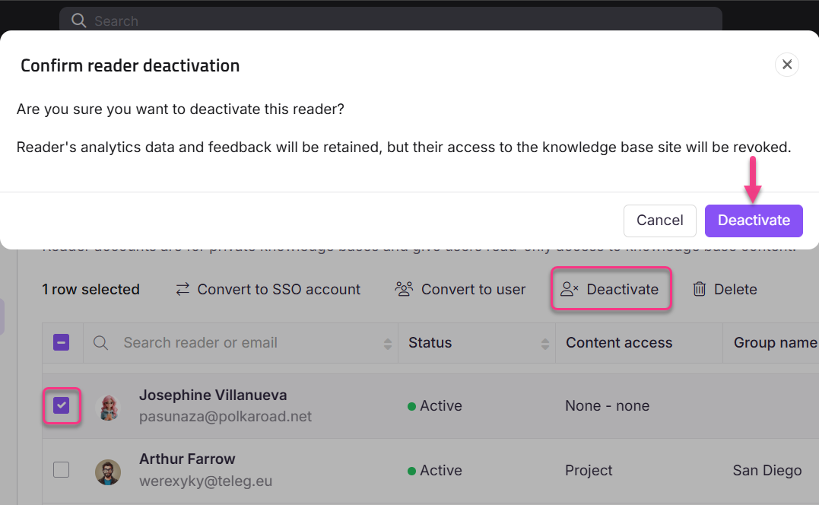Click the Convert to SSO account exchange-arrows icon
This screenshot has width=819, height=505.
[182, 289]
